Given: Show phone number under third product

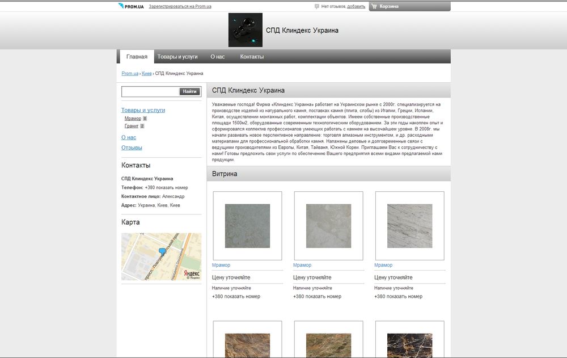Looking at the screenshot, I should pos(398,297).
